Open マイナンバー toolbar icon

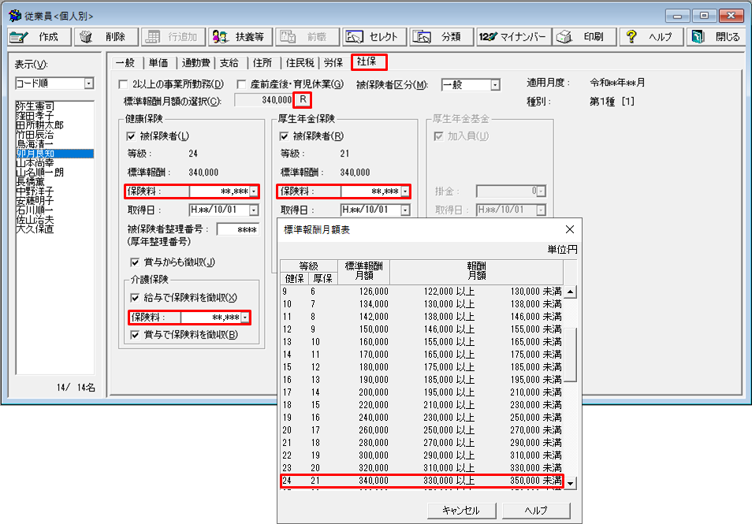488,37
